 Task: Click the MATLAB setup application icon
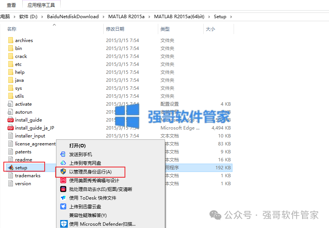pyautogui.click(x=11, y=167)
